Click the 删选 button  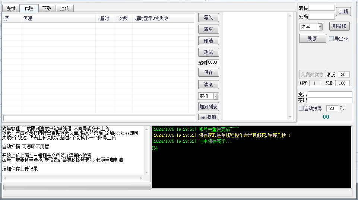pyautogui.click(x=208, y=41)
